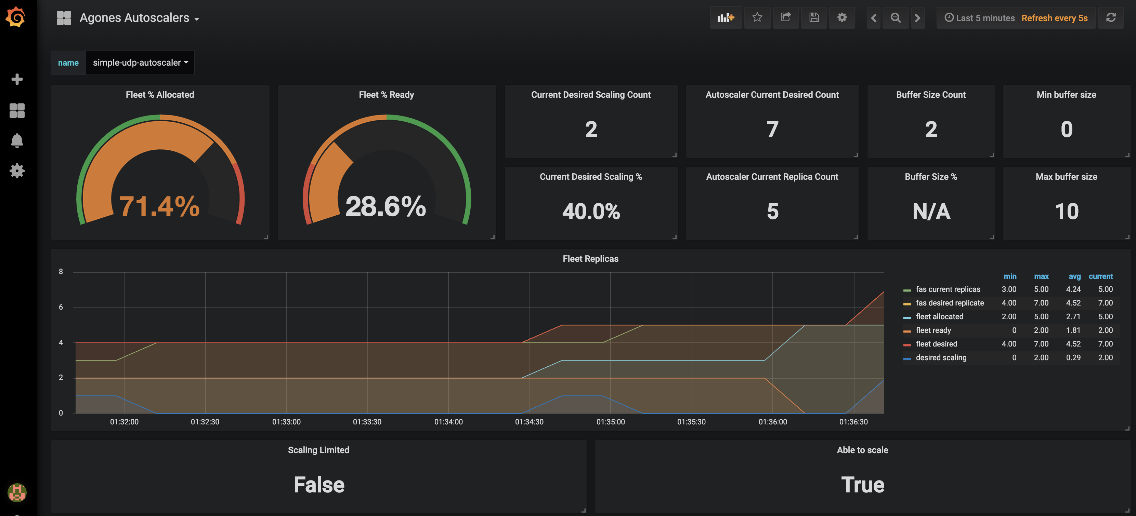Click Refresh every 5s button
The width and height of the screenshot is (1136, 516).
click(x=1054, y=17)
